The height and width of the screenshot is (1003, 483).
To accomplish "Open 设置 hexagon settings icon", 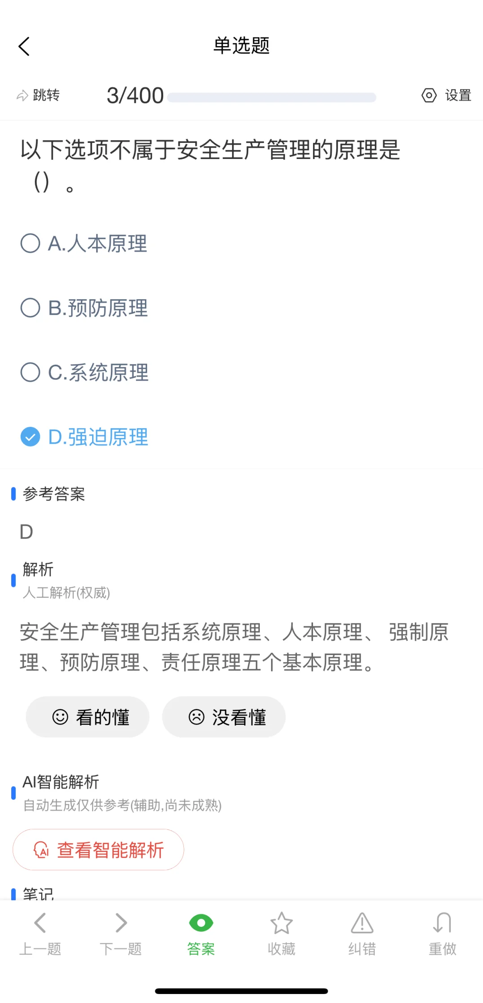I will click(429, 95).
